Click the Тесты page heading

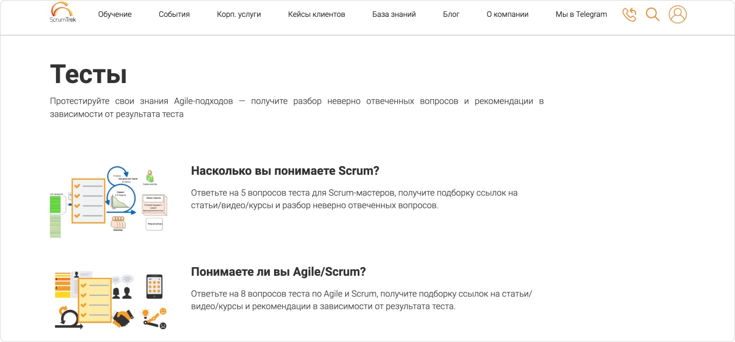(88, 74)
